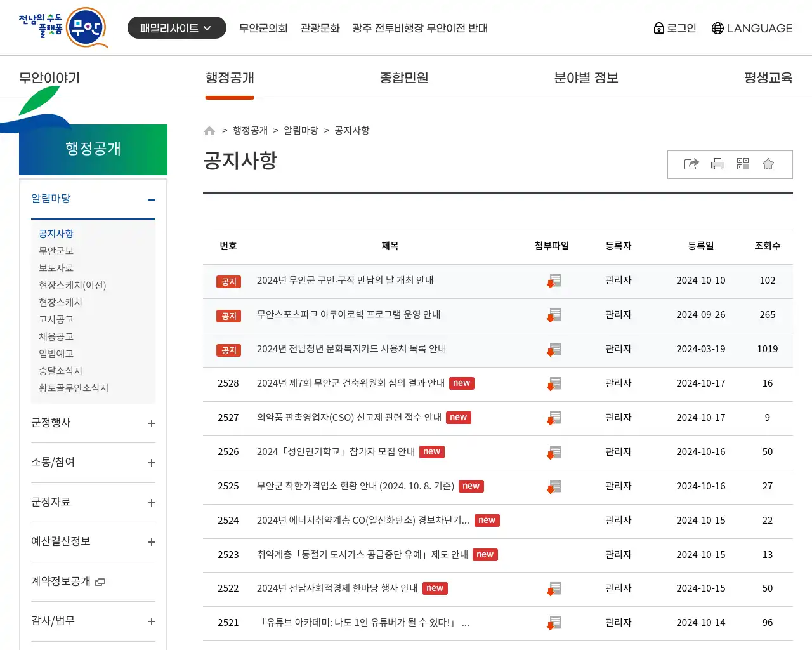Open the 행정공개 main menu
Screen dimensions: 812x650
tap(230, 78)
